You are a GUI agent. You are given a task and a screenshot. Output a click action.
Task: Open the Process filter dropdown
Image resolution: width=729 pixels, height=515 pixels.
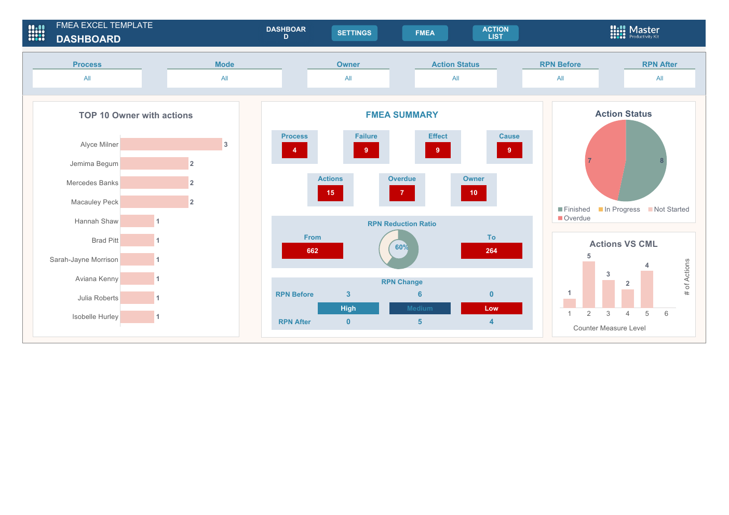click(x=87, y=78)
